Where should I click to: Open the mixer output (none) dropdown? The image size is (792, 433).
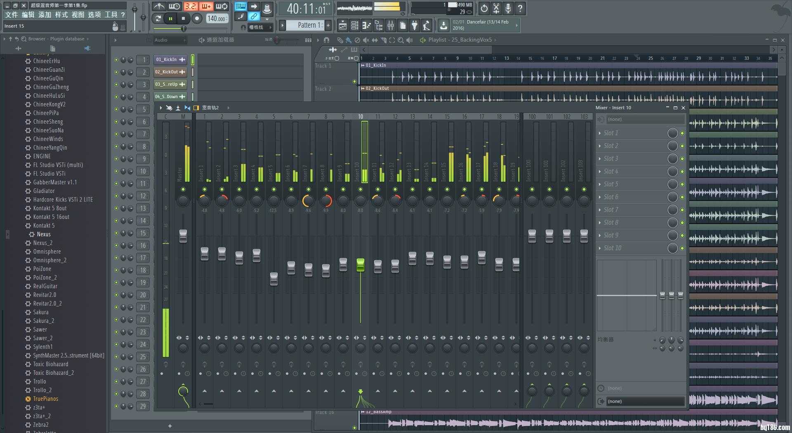[645, 401]
